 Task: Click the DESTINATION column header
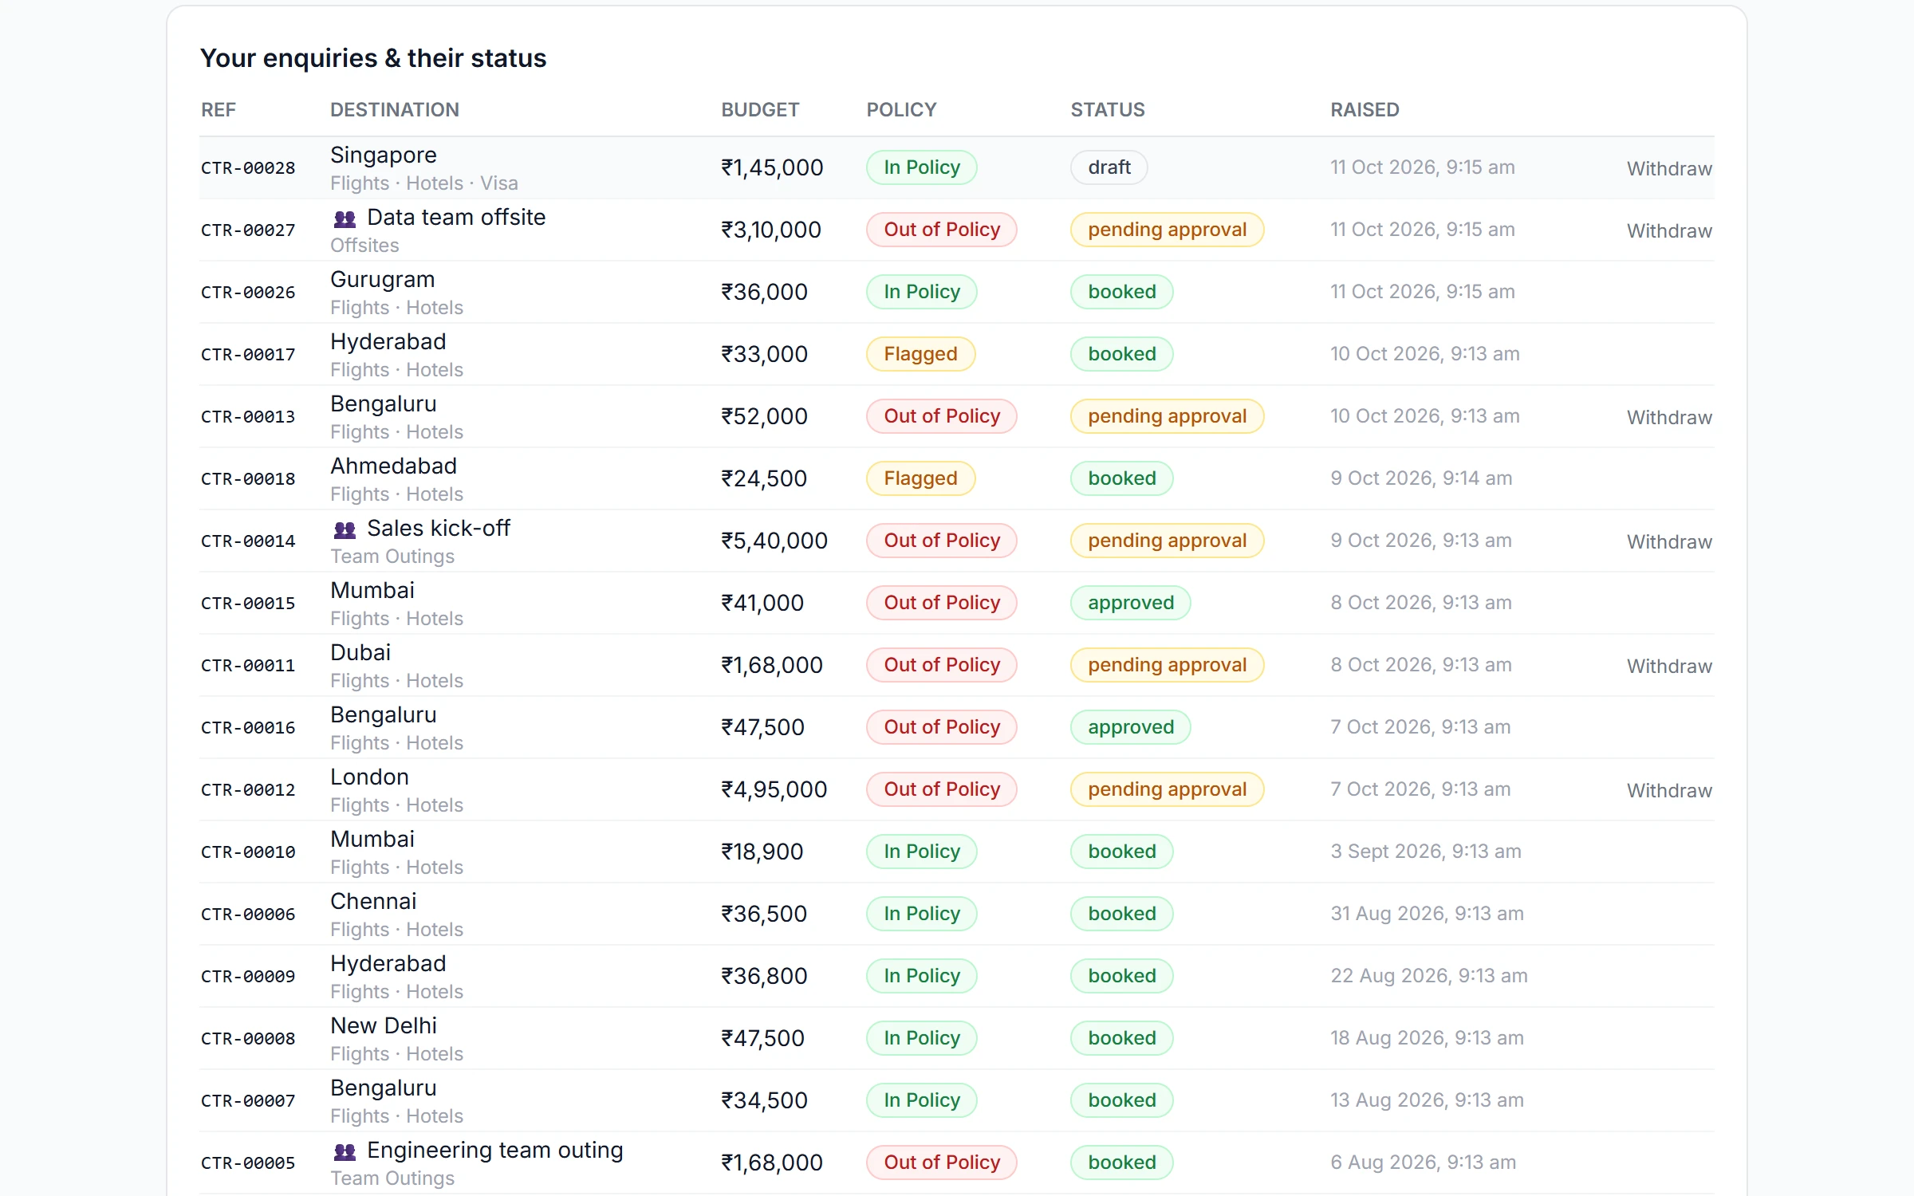pyautogui.click(x=395, y=110)
